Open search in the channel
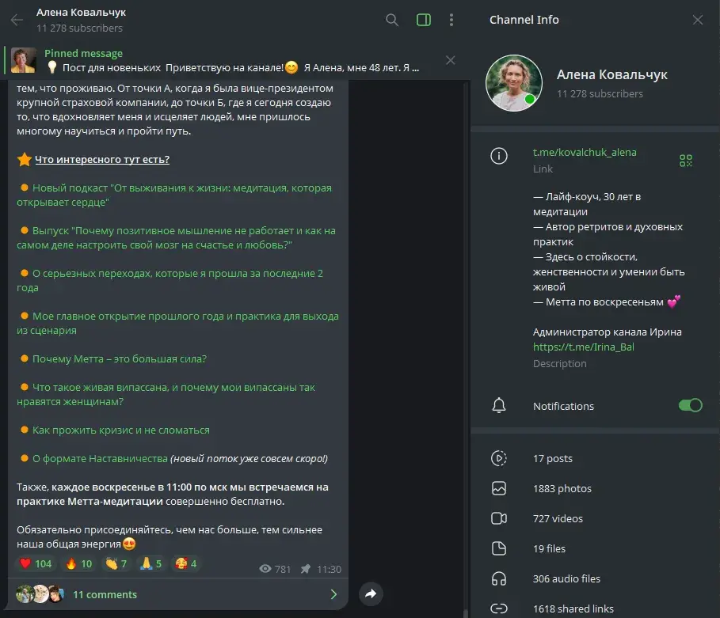720x618 pixels. pyautogui.click(x=392, y=20)
